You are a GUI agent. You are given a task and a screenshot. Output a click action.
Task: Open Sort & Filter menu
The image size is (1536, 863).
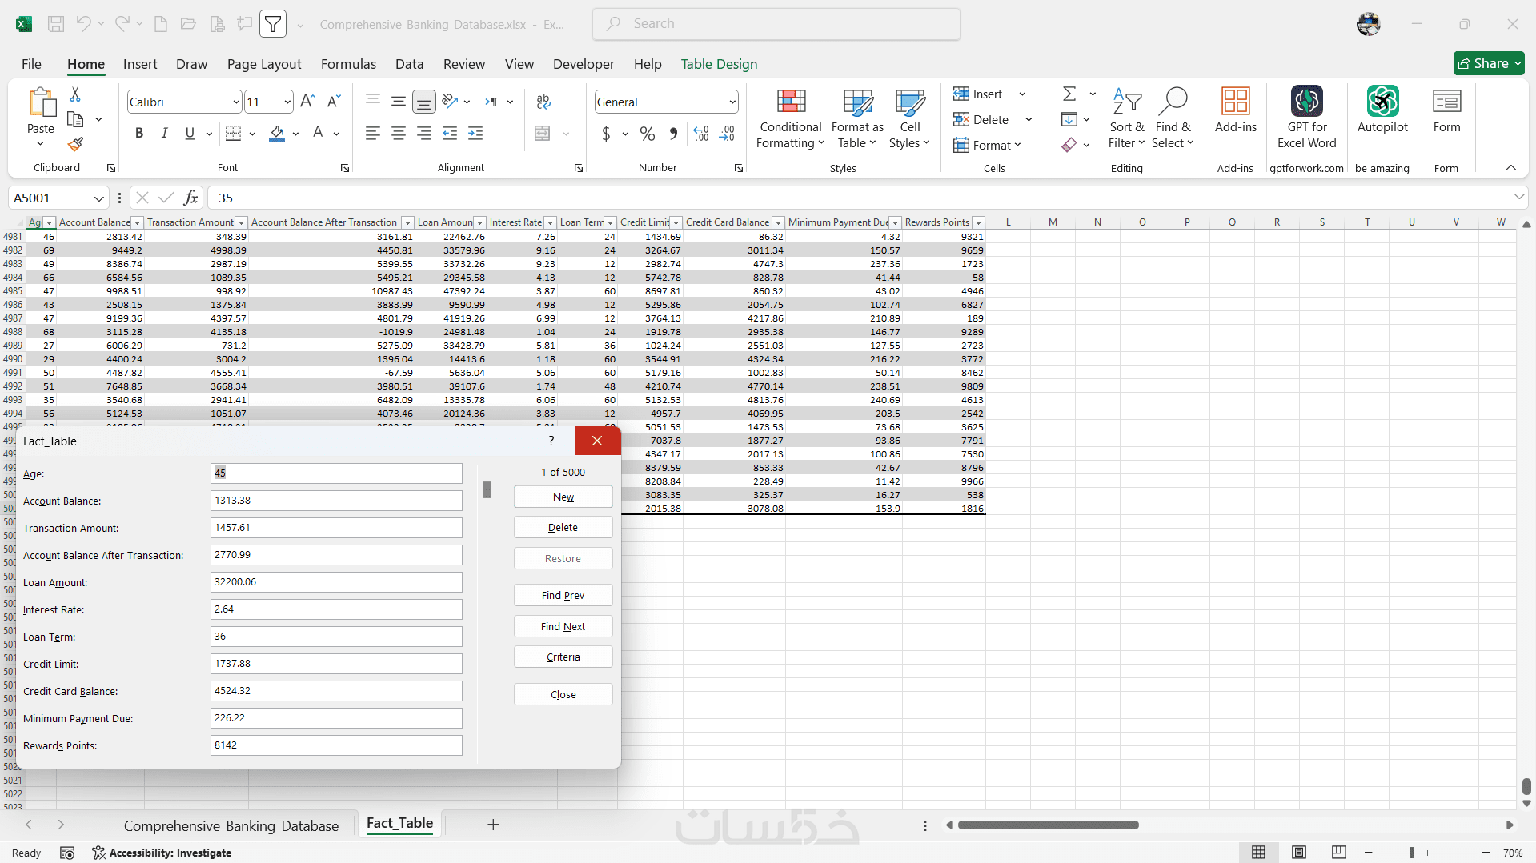(x=1126, y=118)
